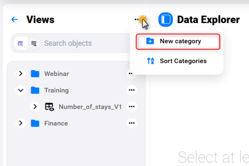Click the Sort Categories A-Z icon
The width and height of the screenshot is (249, 166).
tap(150, 61)
